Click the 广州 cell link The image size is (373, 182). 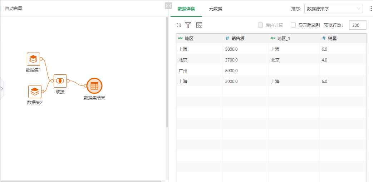coord(183,70)
